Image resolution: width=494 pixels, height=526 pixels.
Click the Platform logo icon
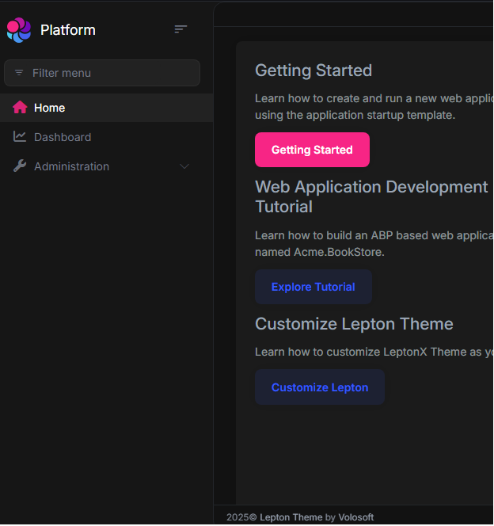(18, 30)
